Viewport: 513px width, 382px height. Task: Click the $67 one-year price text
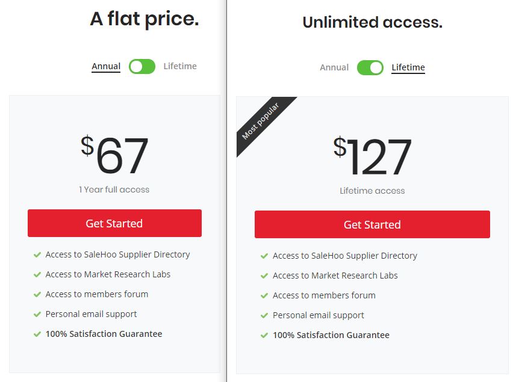114,155
